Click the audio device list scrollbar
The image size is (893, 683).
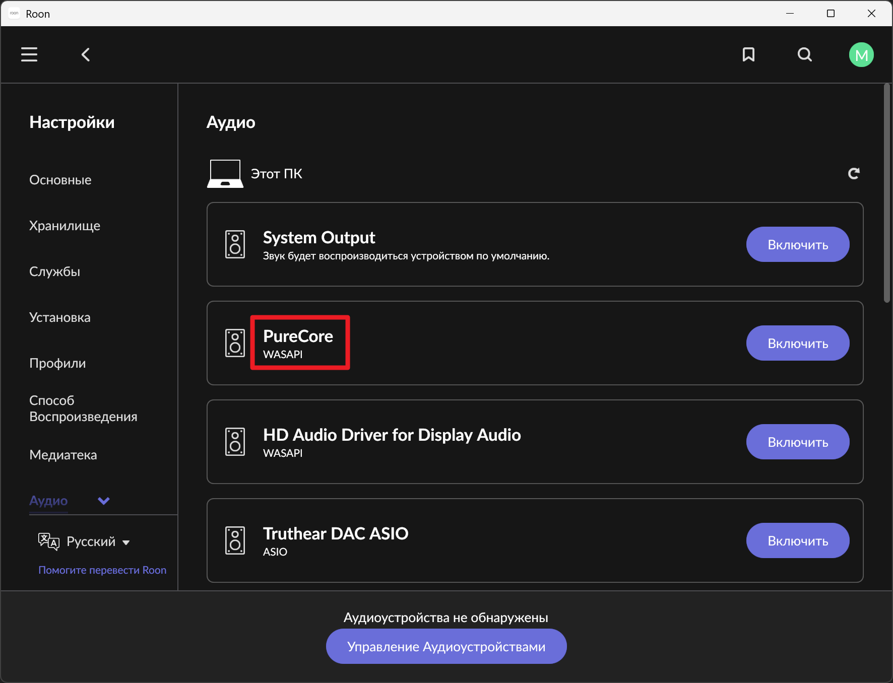pos(886,194)
